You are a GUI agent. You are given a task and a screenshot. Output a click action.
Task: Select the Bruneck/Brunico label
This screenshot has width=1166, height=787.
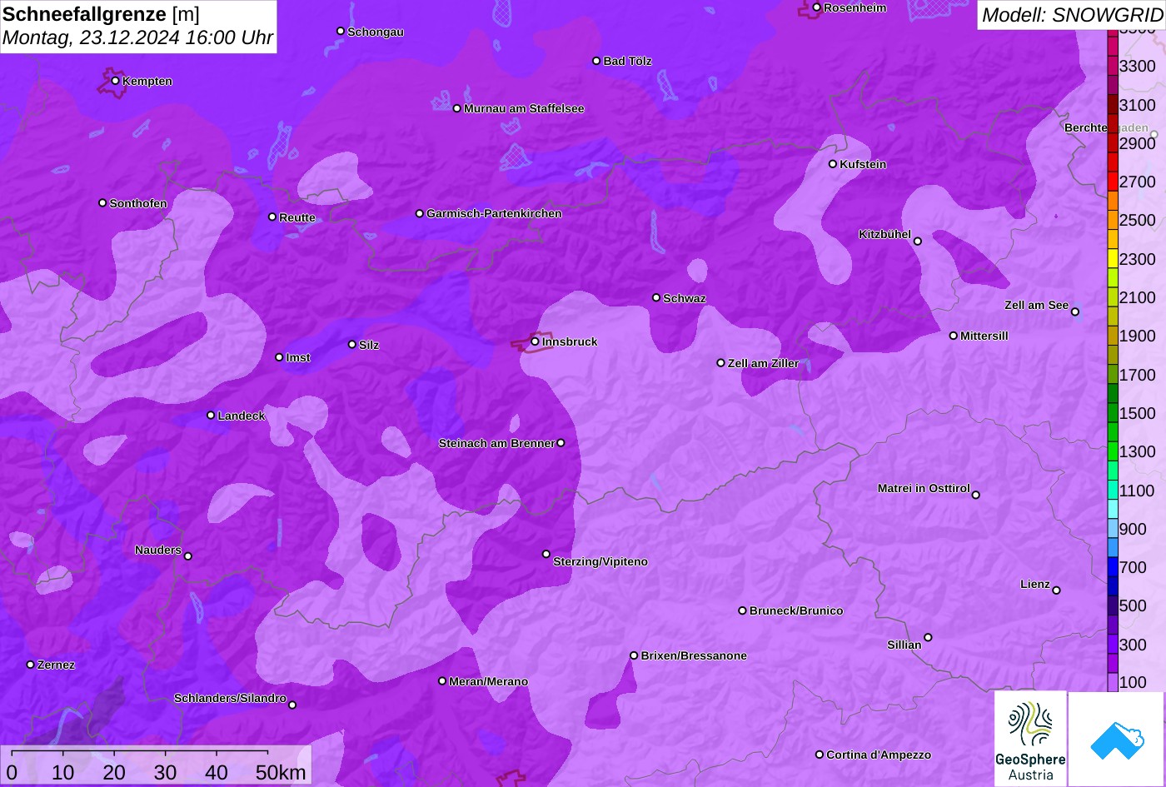[796, 611]
